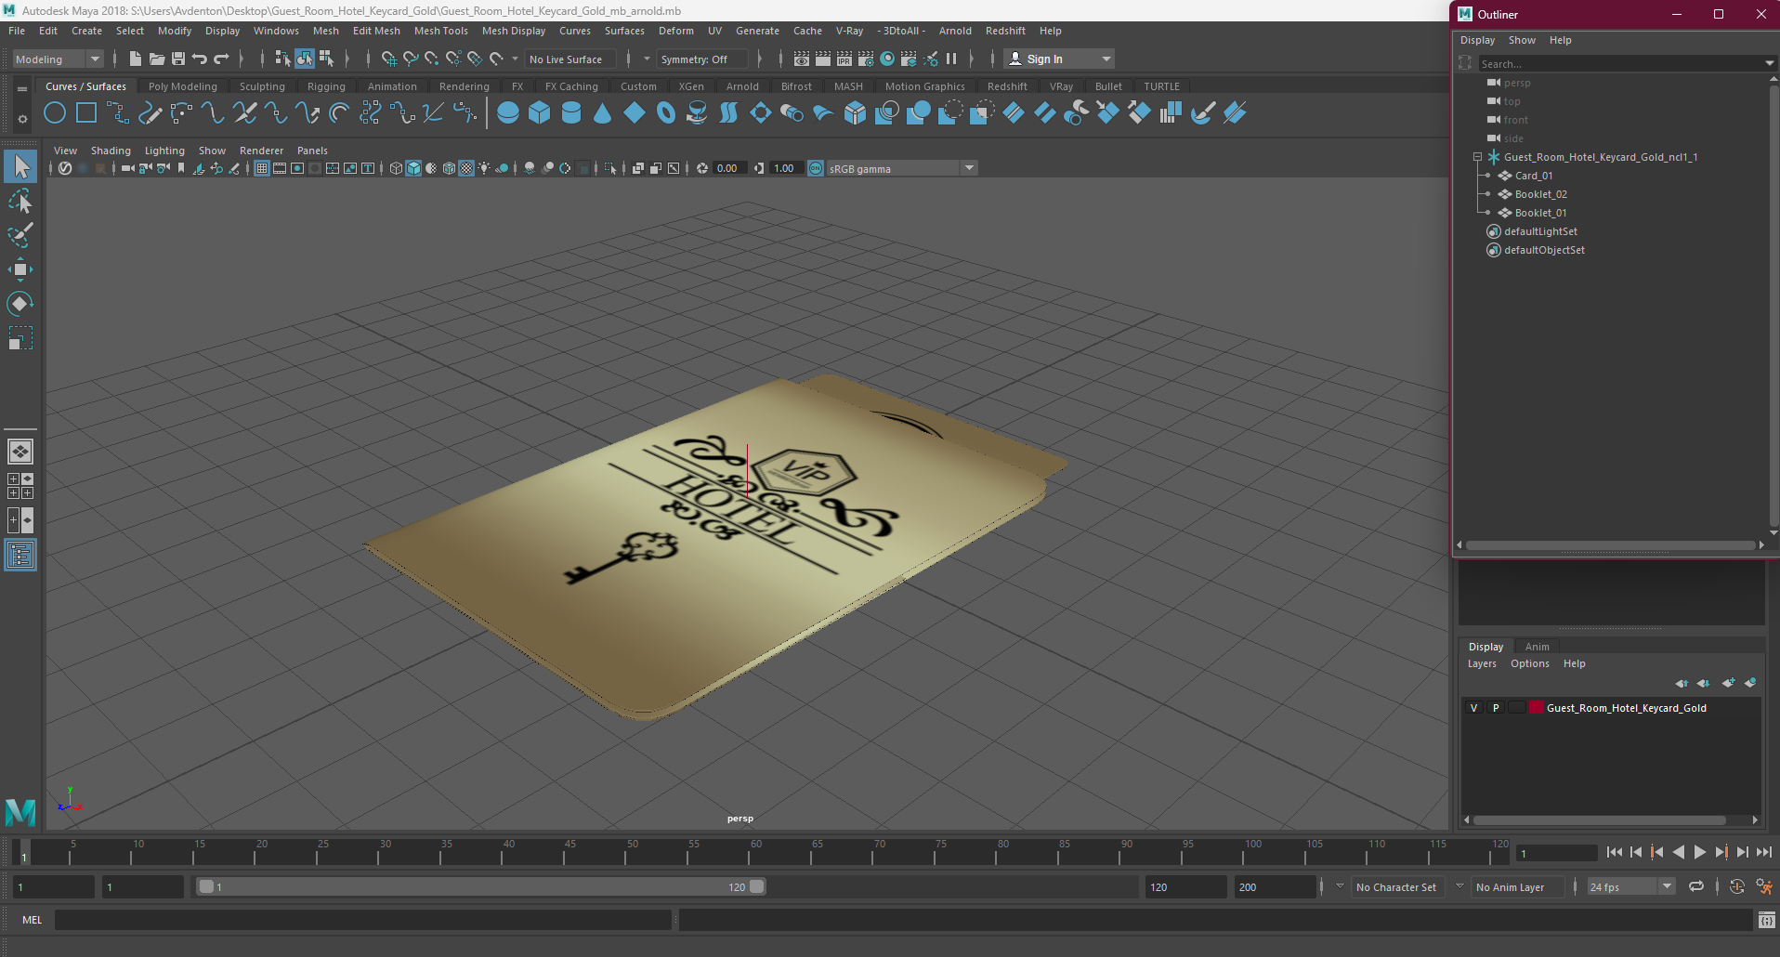Toggle select by object type mode

click(305, 59)
